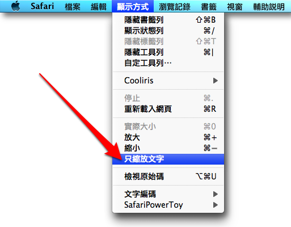This screenshot has height=227, width=291.
Task: Select 隱藏工具列 menu entry
Action: coord(168,52)
